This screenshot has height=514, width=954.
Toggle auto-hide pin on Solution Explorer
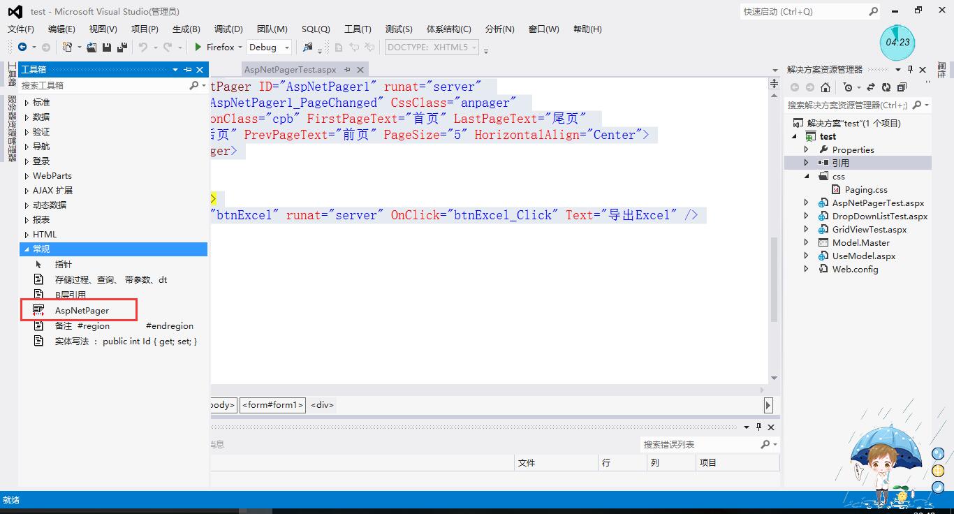click(910, 70)
